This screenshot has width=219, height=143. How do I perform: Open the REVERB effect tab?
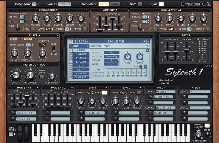tap(81, 73)
